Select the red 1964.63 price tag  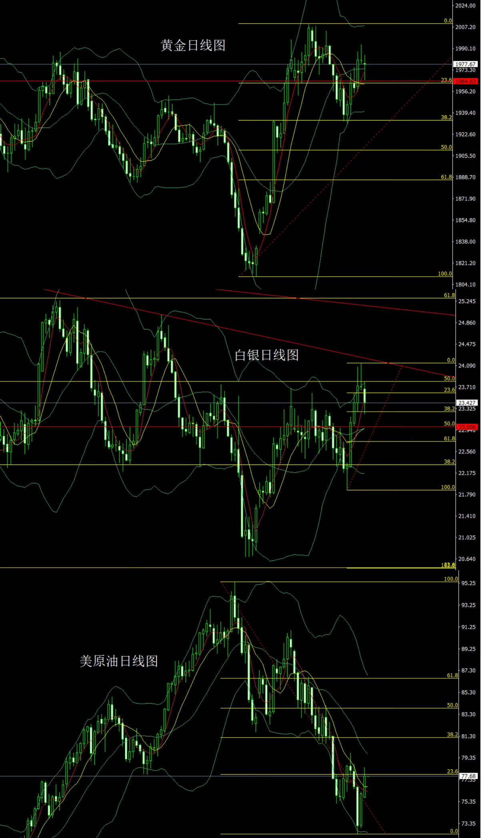tap(466, 81)
